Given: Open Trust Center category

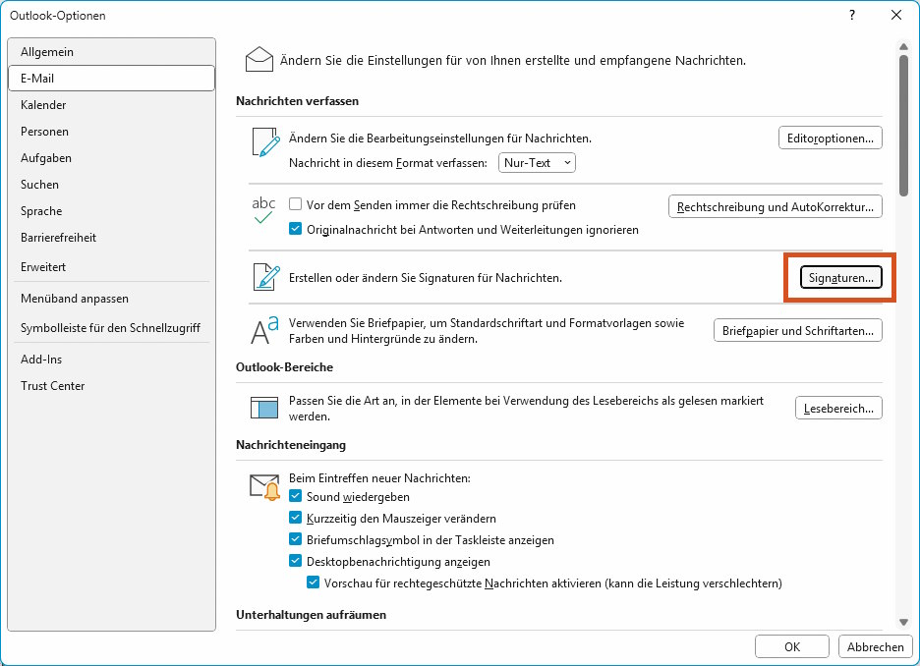Looking at the screenshot, I should coord(111,386).
